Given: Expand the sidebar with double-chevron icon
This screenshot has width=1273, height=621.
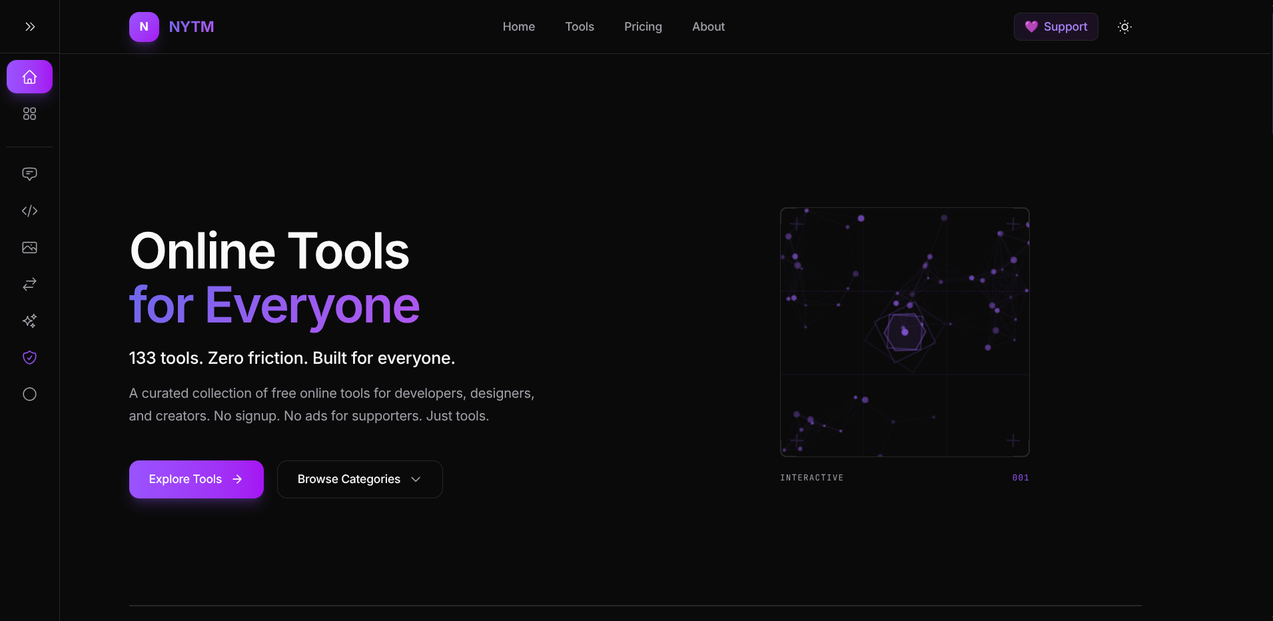Looking at the screenshot, I should click(x=29, y=27).
